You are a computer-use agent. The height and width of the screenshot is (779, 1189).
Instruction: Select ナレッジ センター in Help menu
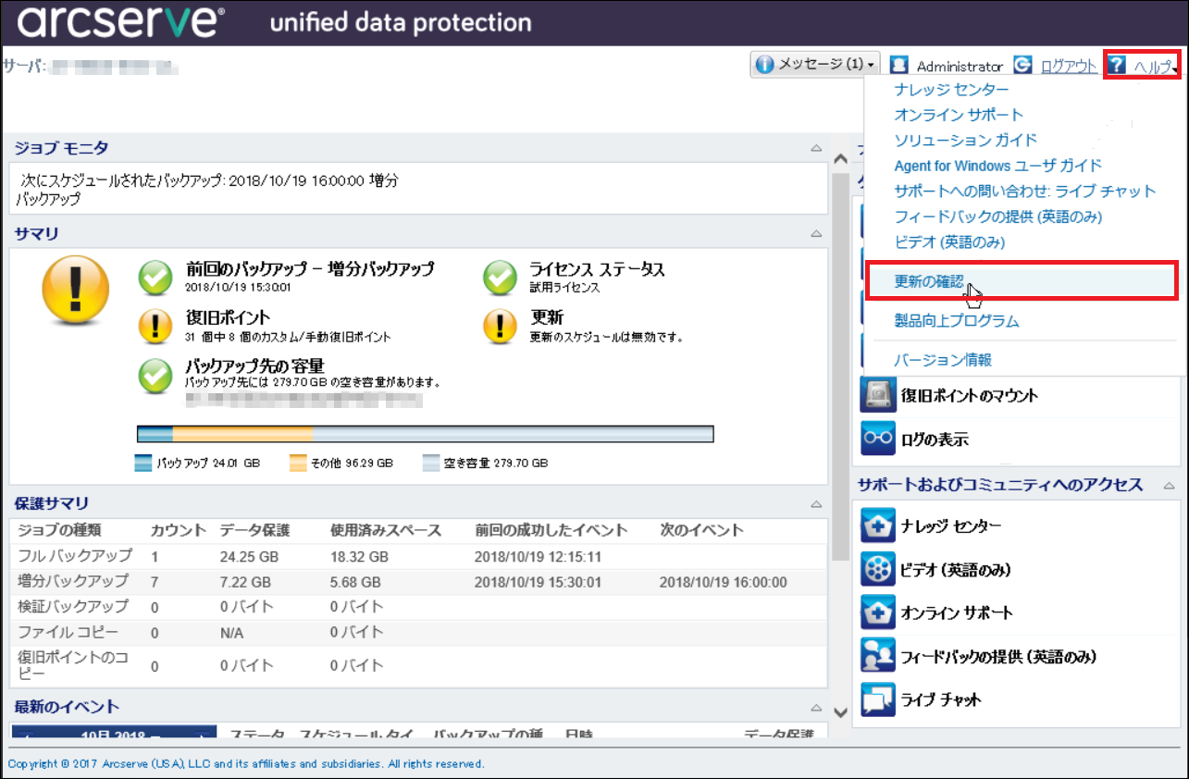point(951,90)
